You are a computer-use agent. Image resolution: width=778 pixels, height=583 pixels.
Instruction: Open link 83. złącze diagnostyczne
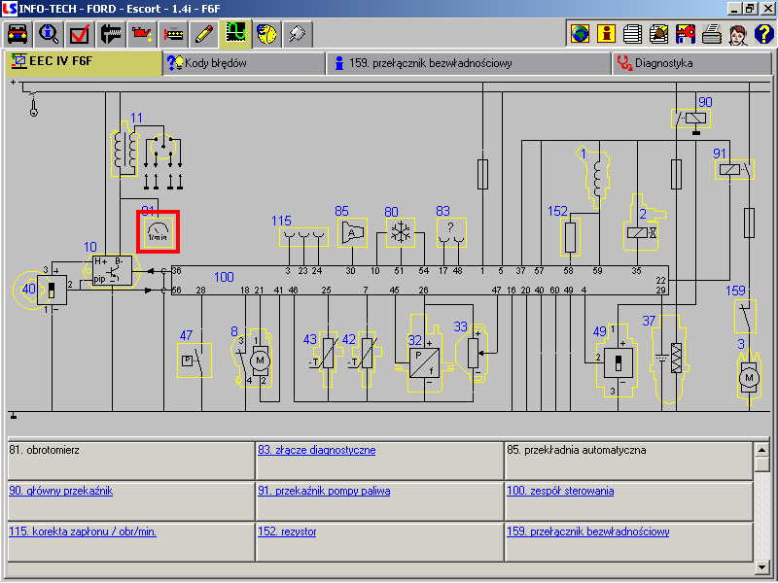click(317, 450)
